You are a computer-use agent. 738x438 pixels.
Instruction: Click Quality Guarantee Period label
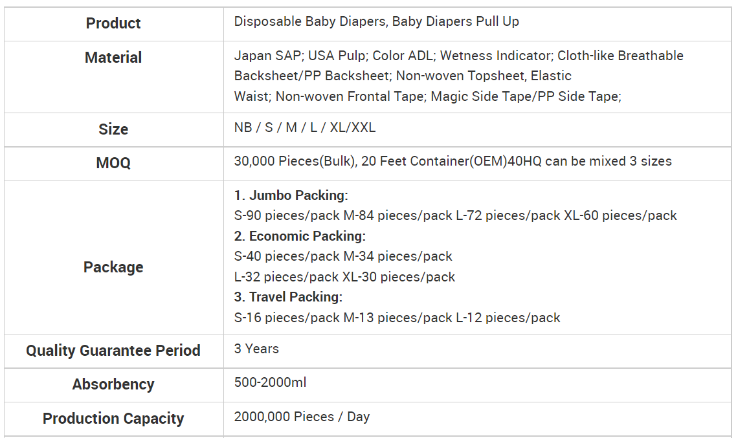[113, 351]
